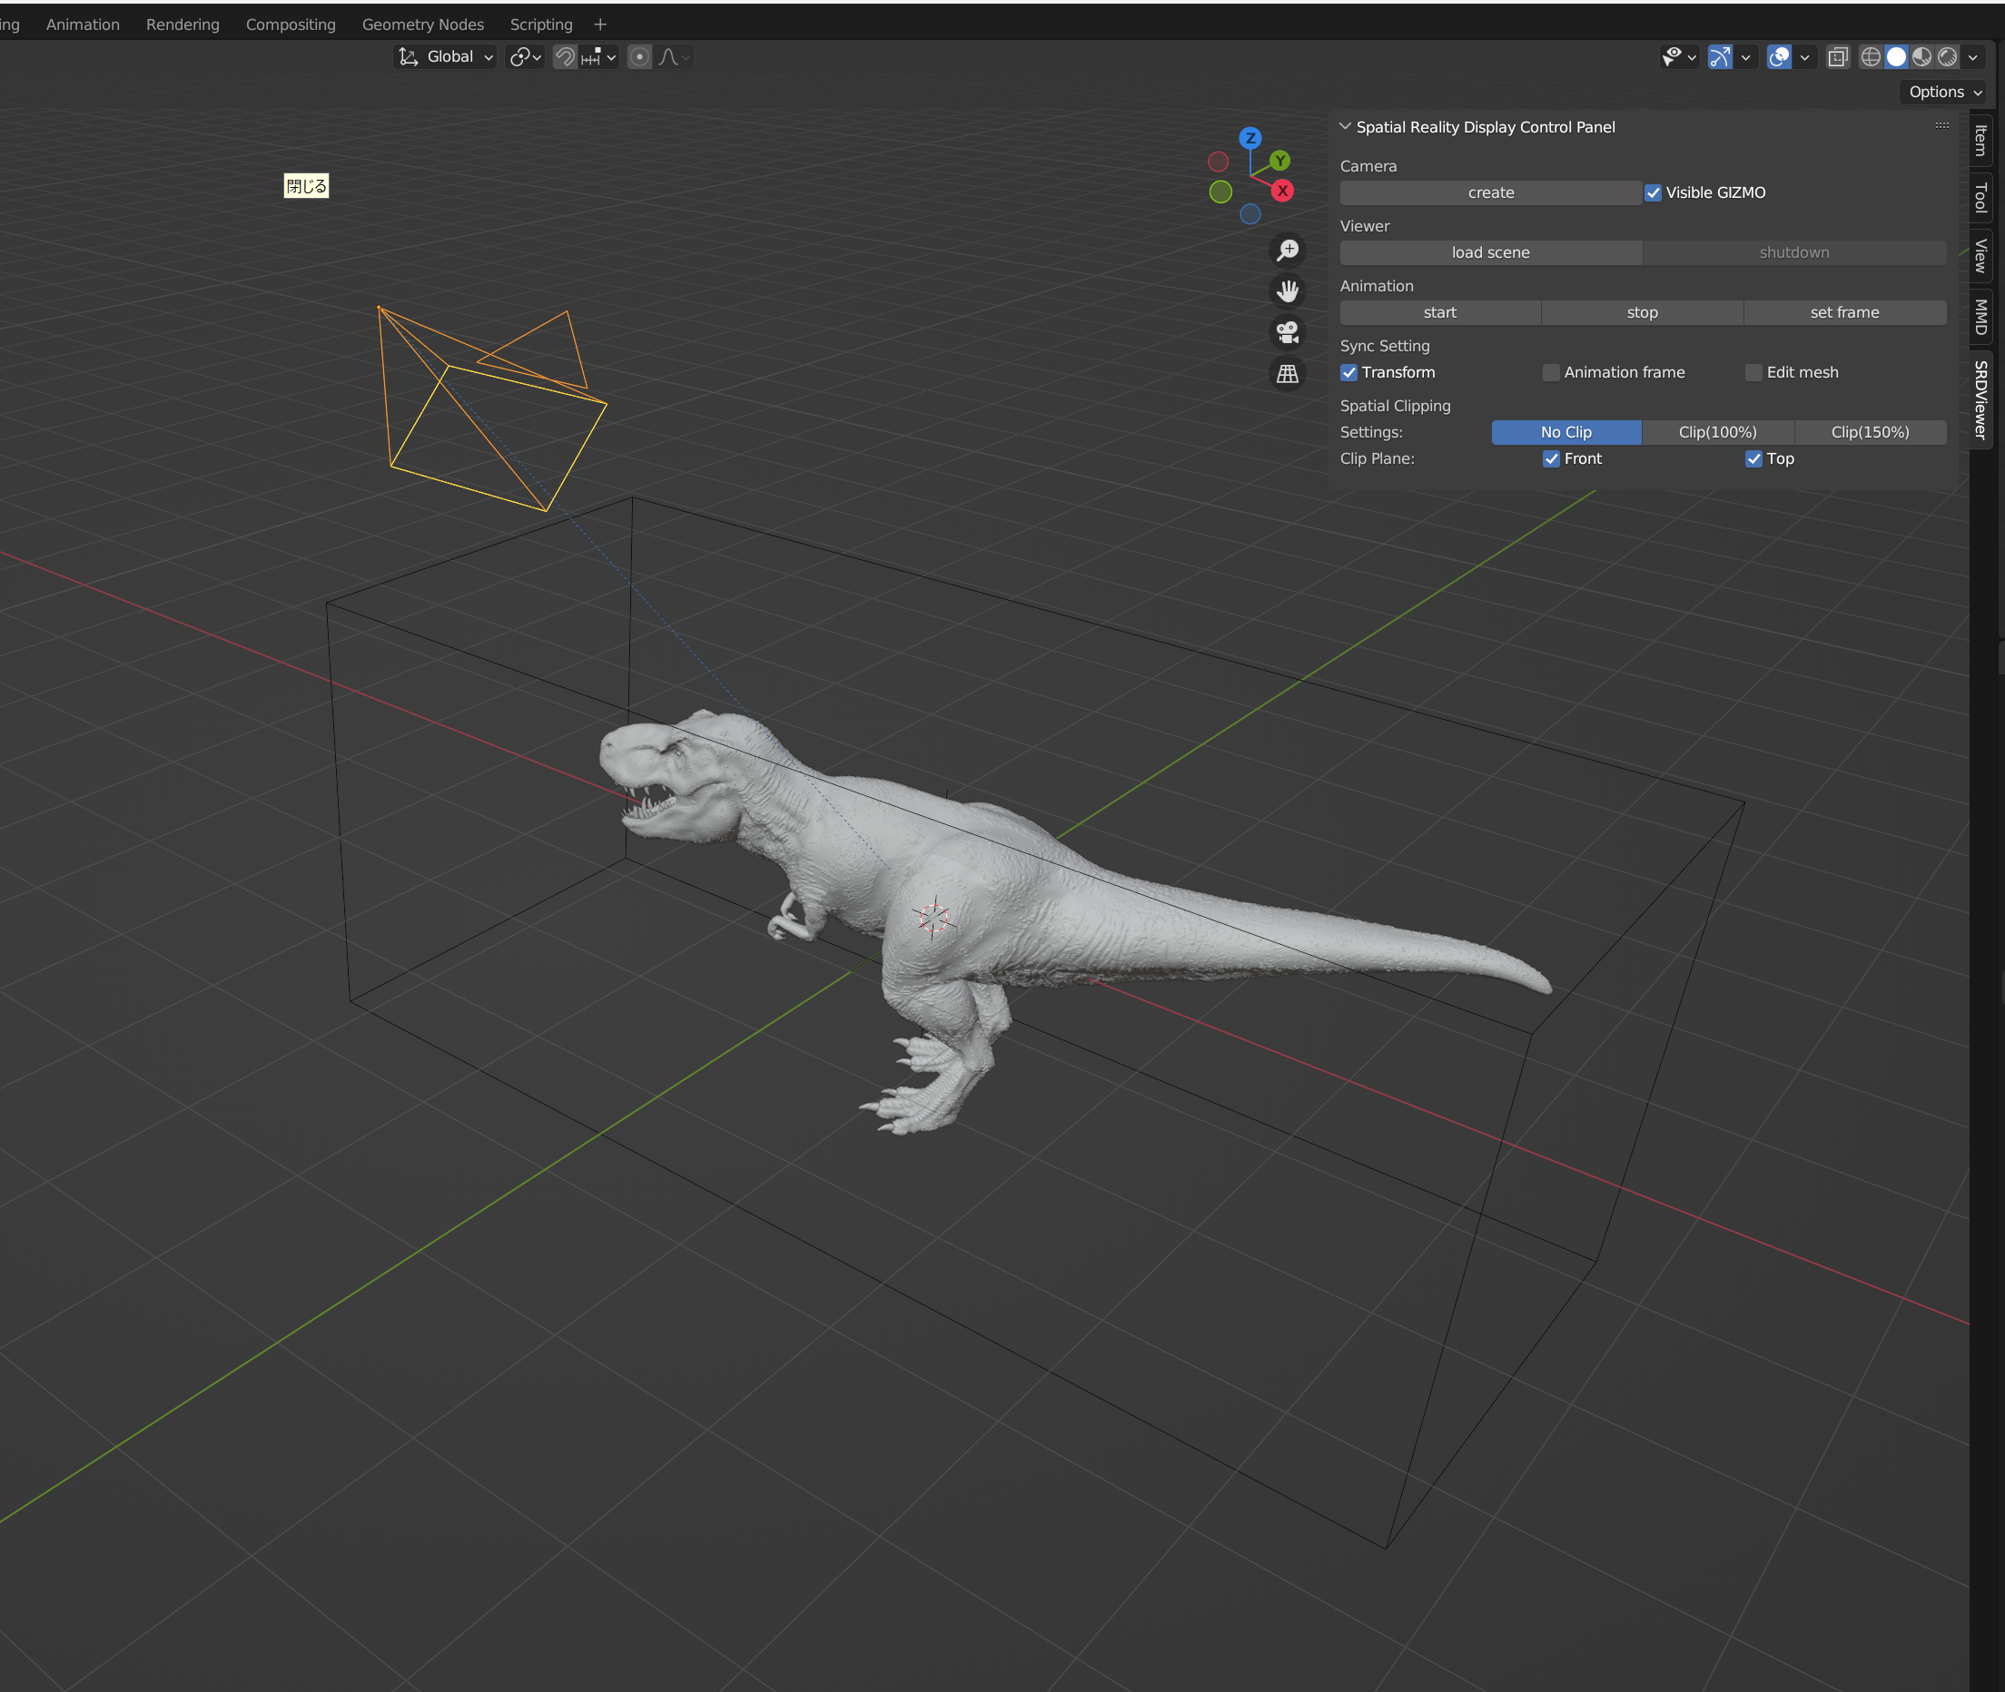Click the Z axis on the navigation gizmo

1250,137
